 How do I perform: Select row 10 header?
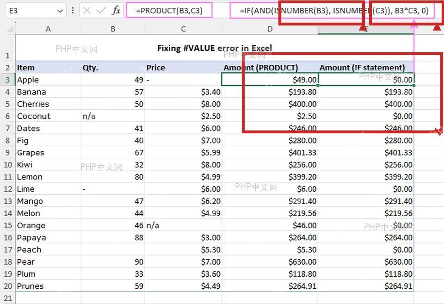[x=8, y=165]
